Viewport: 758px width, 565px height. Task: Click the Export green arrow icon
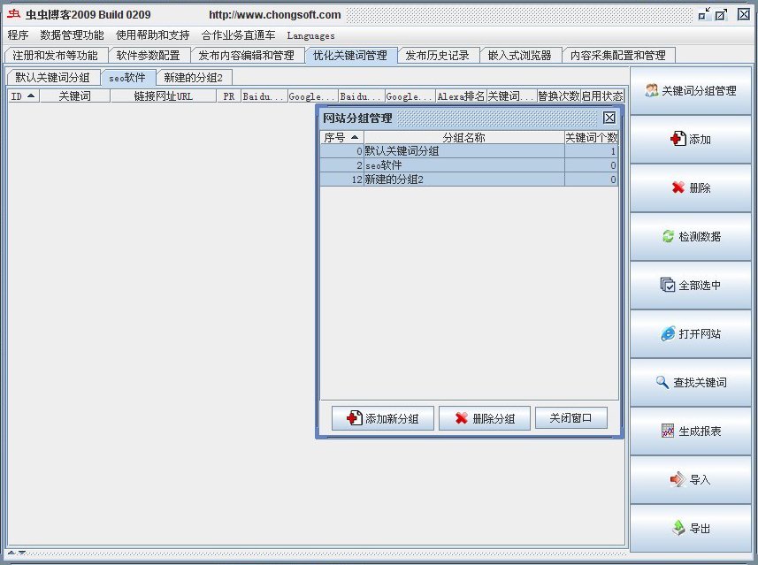[678, 528]
